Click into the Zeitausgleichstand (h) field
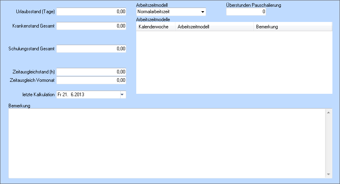 tap(91, 72)
